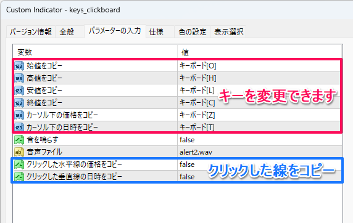Viewport: 353px width, 223px height.
Task: Select the 音声ファイル row label
Action: coord(44,152)
